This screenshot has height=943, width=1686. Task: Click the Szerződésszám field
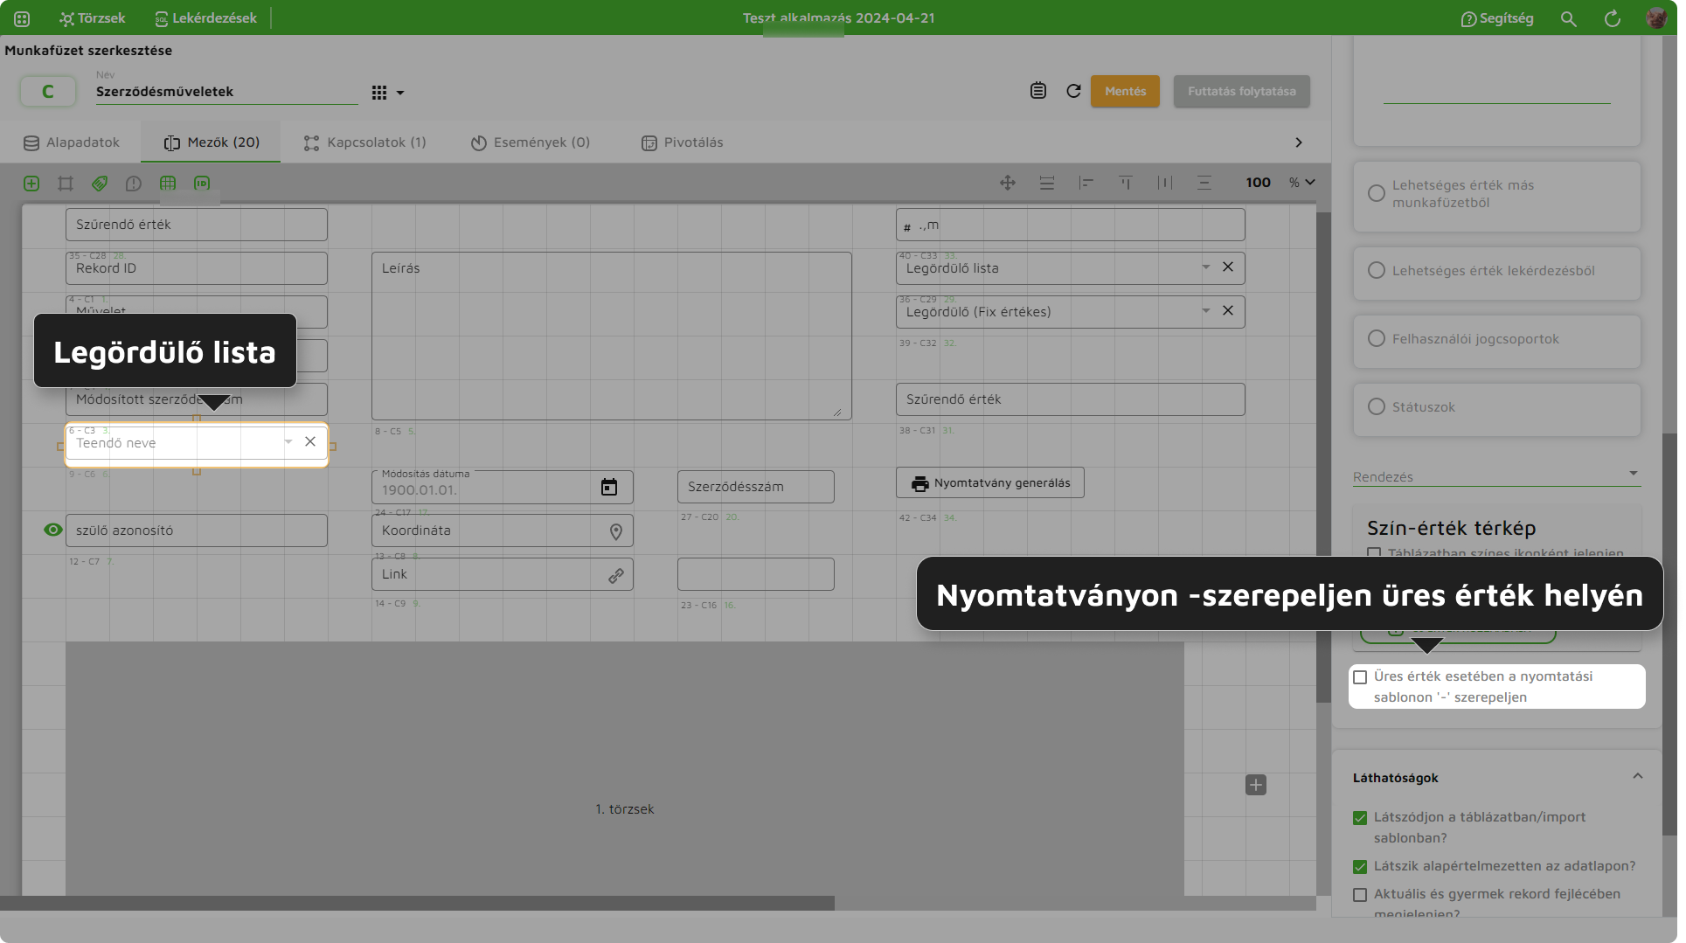(756, 487)
